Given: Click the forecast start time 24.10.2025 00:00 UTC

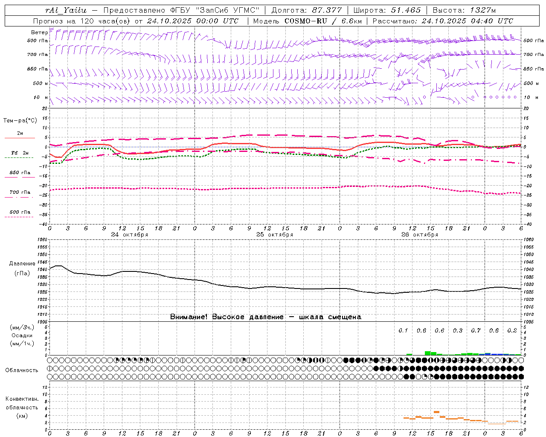Looking at the screenshot, I should [x=193, y=21].
